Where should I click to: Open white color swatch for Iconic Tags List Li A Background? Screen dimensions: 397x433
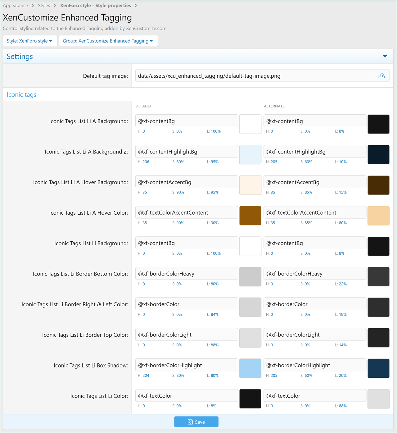[250, 124]
